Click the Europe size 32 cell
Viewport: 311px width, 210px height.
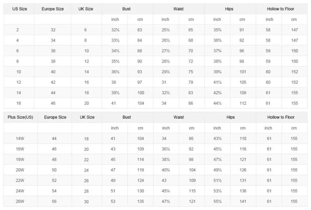tap(53, 30)
